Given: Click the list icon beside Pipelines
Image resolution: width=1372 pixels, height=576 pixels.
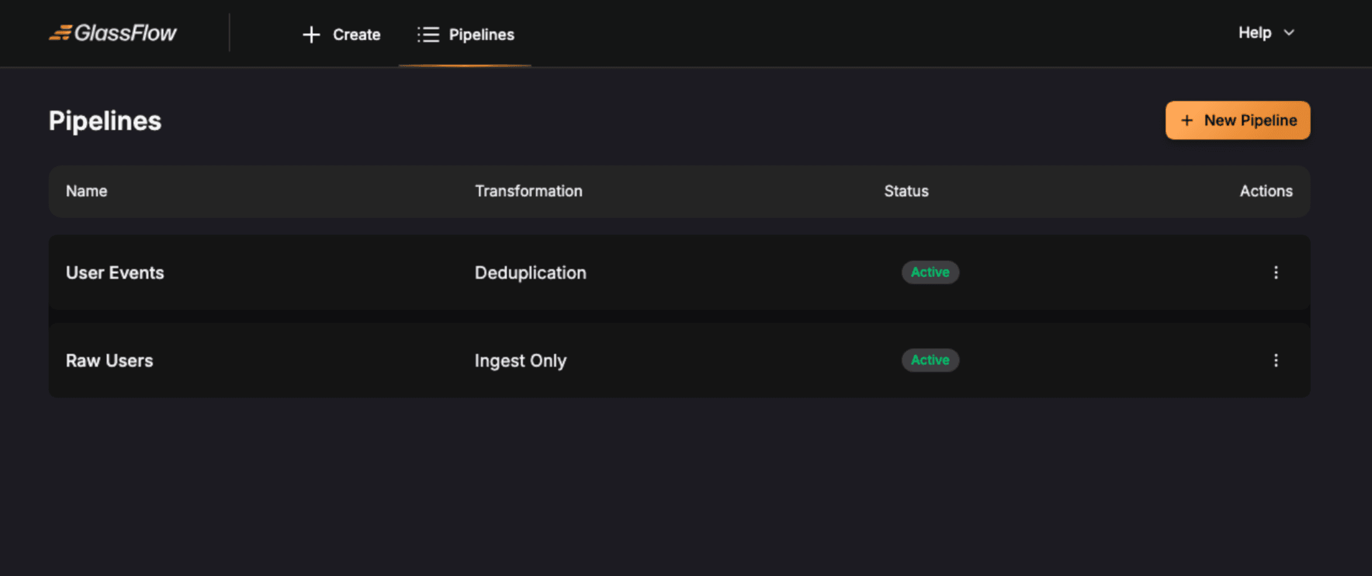Looking at the screenshot, I should tap(427, 34).
